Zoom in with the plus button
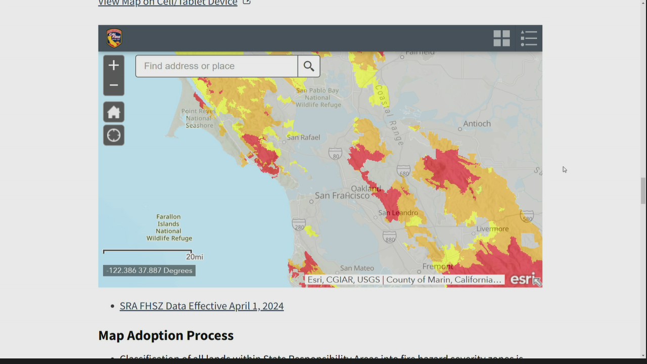The width and height of the screenshot is (647, 364). tap(114, 65)
